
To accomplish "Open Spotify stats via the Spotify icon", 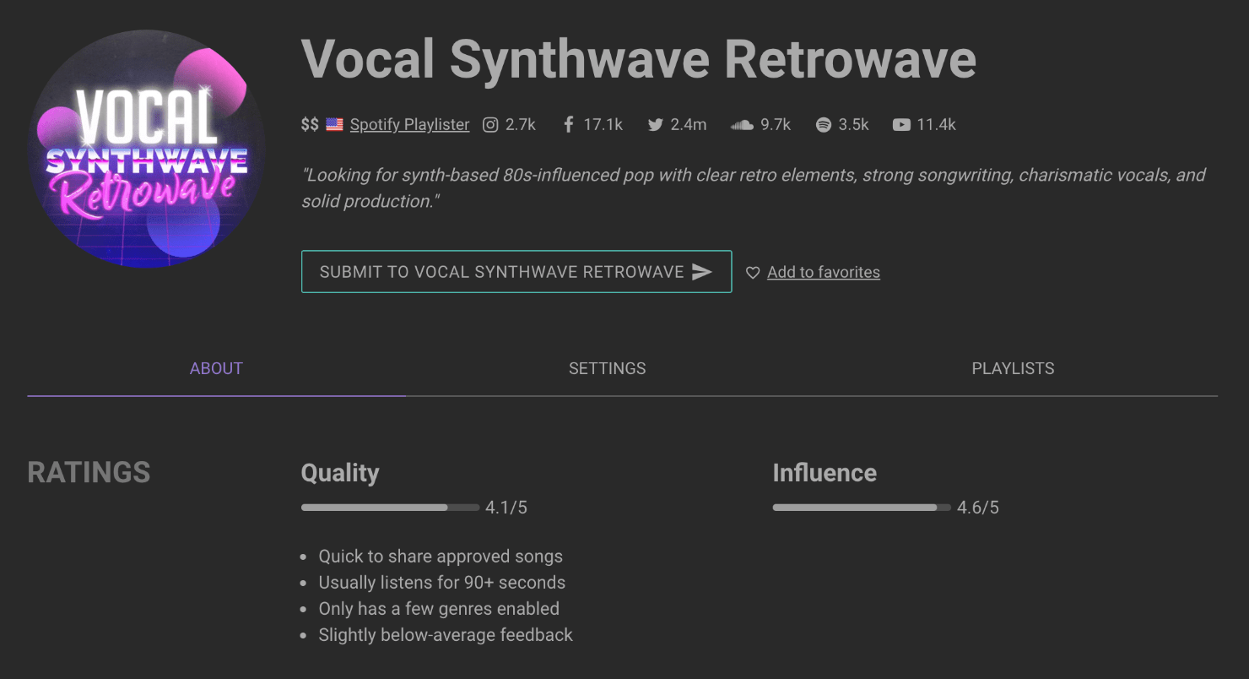I will 824,124.
